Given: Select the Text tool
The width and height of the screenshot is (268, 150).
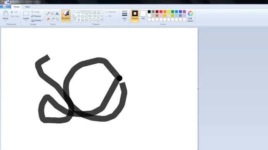Looking at the screenshot, I should 57,13.
